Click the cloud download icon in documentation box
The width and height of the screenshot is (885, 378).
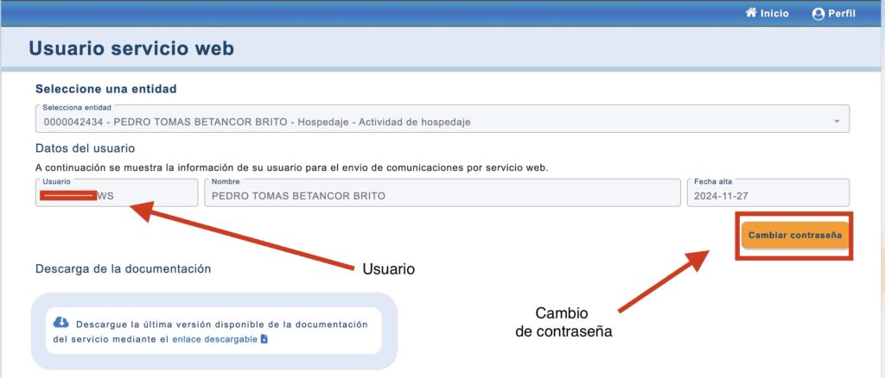coord(61,322)
